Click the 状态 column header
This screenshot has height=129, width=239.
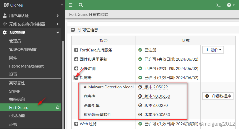pos(186,41)
